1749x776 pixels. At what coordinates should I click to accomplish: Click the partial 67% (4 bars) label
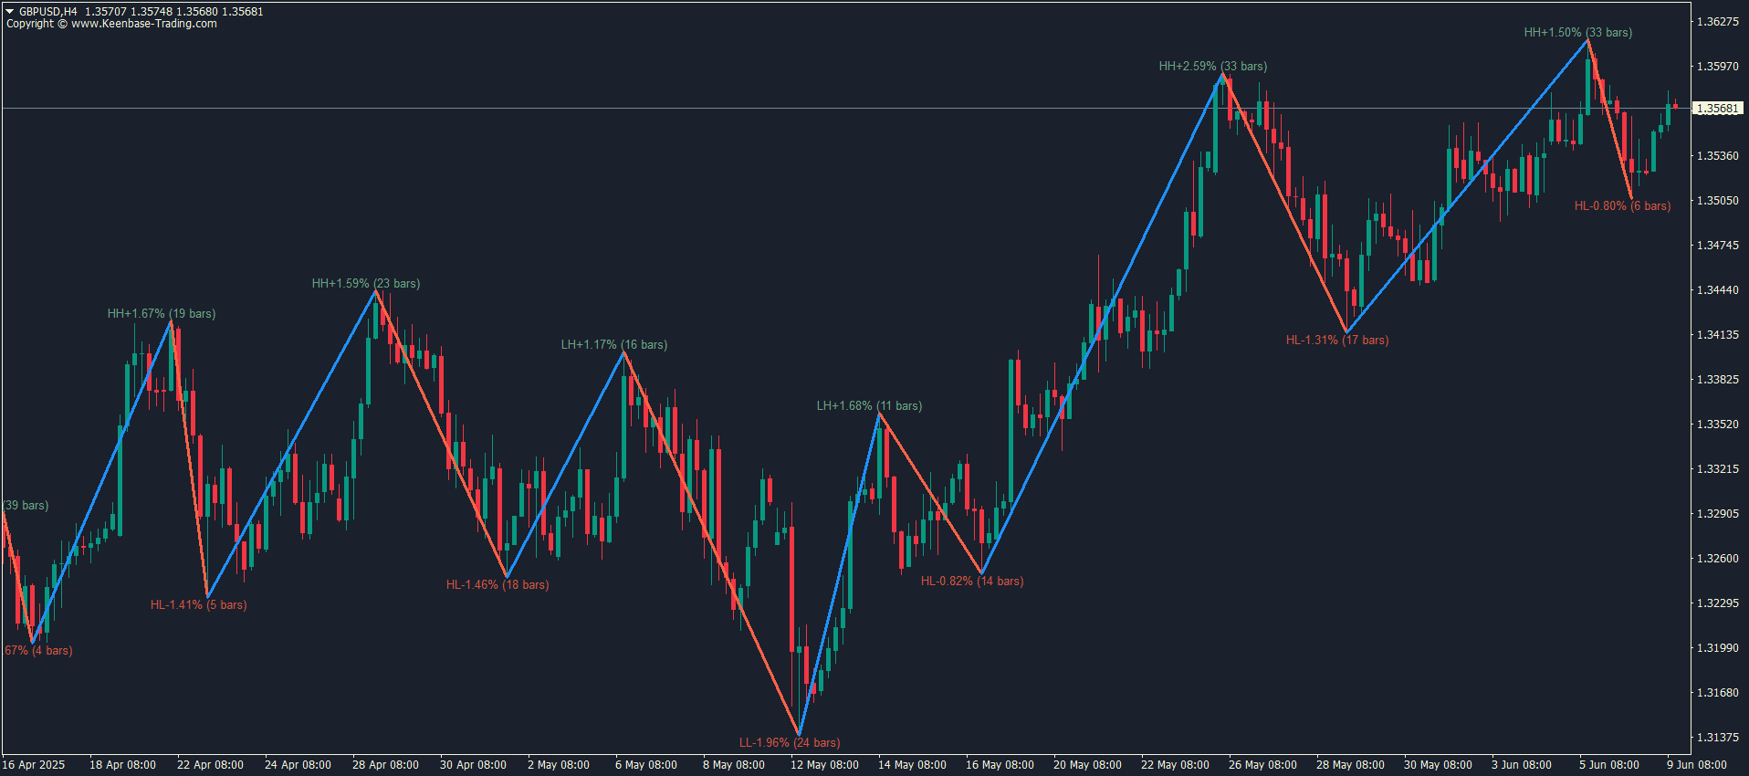tap(38, 651)
